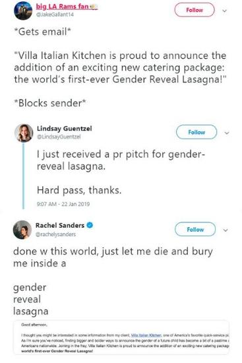Expand options chevron on big LA Rams fan tweet
Image resolution: width=242 pixels, height=363 pixels.
tap(224, 11)
